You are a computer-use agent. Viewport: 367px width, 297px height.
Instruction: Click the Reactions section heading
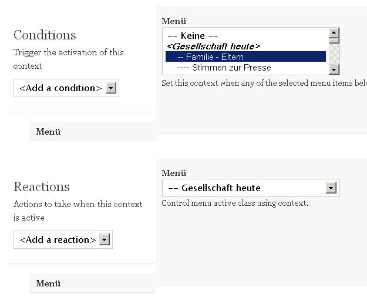pos(42,186)
